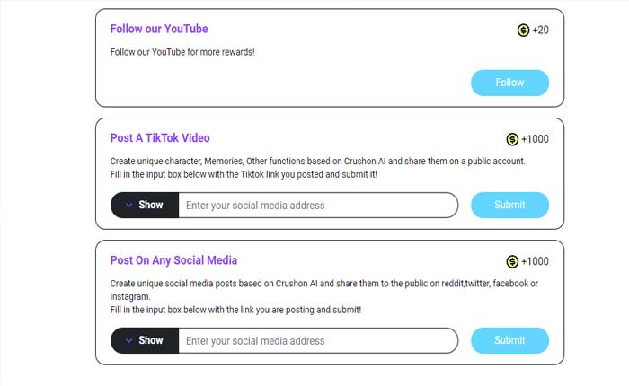Click +1000 reward in Any Social Media card
The width and height of the screenshot is (629, 386).
pos(535,261)
